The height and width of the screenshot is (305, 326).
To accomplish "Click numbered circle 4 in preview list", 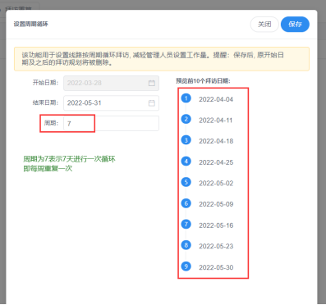I will click(186, 162).
